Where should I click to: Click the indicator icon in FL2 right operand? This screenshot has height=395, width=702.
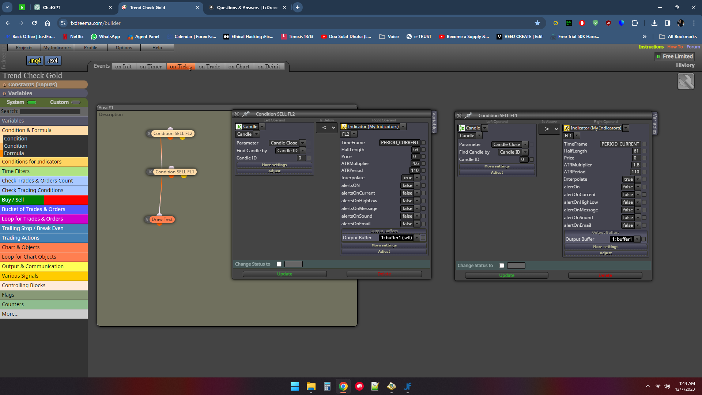pyautogui.click(x=344, y=127)
